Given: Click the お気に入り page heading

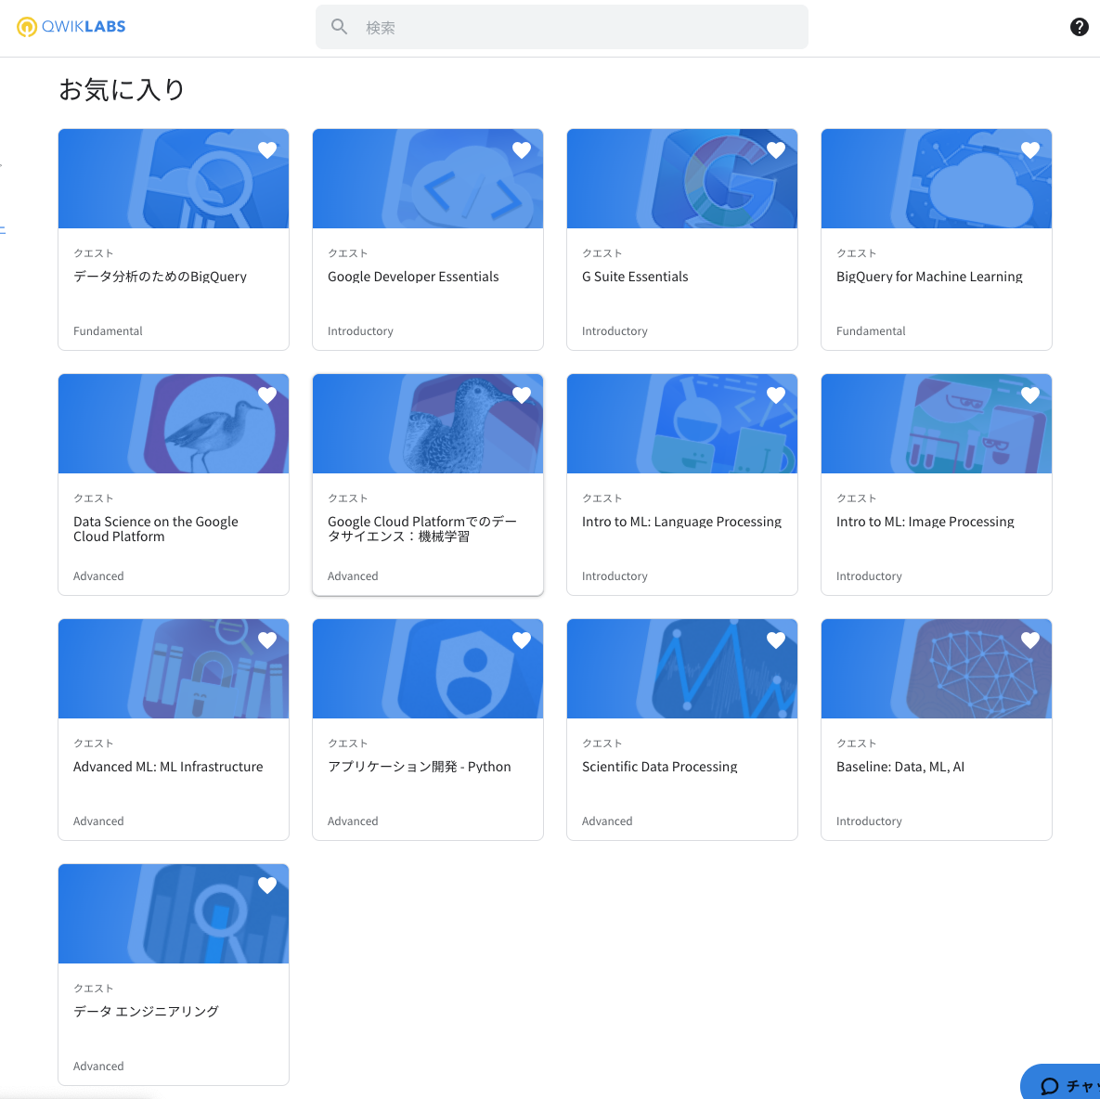Looking at the screenshot, I should click(122, 89).
